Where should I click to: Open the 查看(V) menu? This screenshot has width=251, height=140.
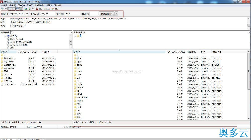21,6
